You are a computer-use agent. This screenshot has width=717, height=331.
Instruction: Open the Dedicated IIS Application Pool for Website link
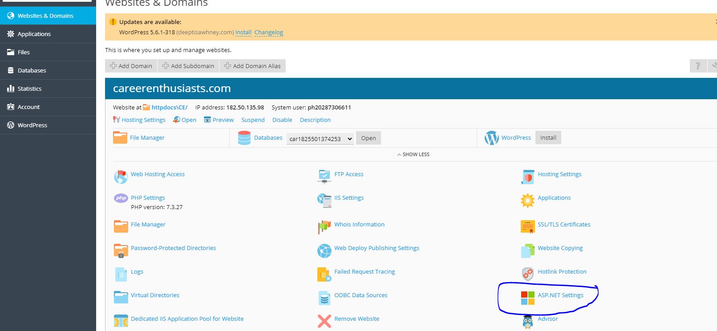(x=187, y=319)
